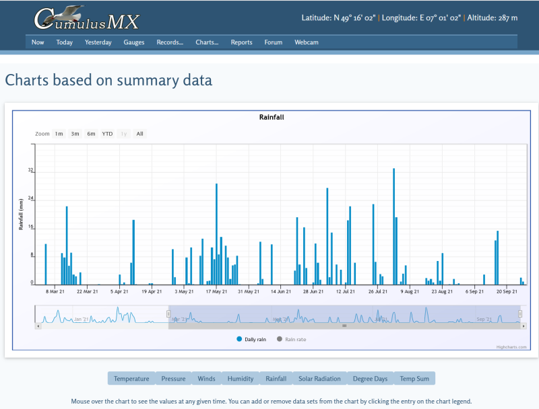The image size is (539, 409).
Task: Show the Temperature summary chart
Action: [131, 378]
